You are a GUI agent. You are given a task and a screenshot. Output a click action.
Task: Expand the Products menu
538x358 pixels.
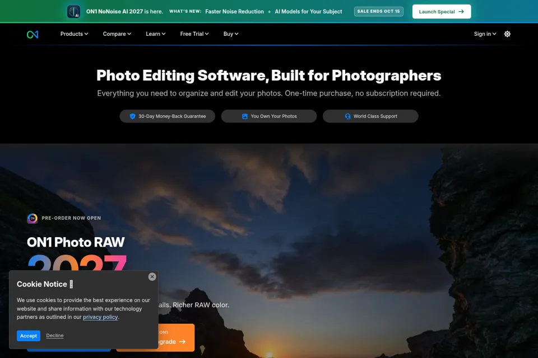point(74,34)
